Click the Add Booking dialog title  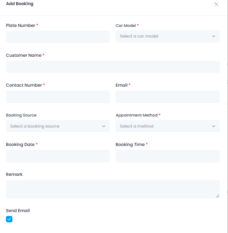[x=20, y=4]
